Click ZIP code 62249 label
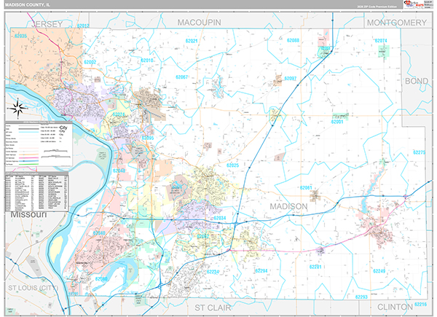This screenshot has height=317, width=437. coord(379,271)
